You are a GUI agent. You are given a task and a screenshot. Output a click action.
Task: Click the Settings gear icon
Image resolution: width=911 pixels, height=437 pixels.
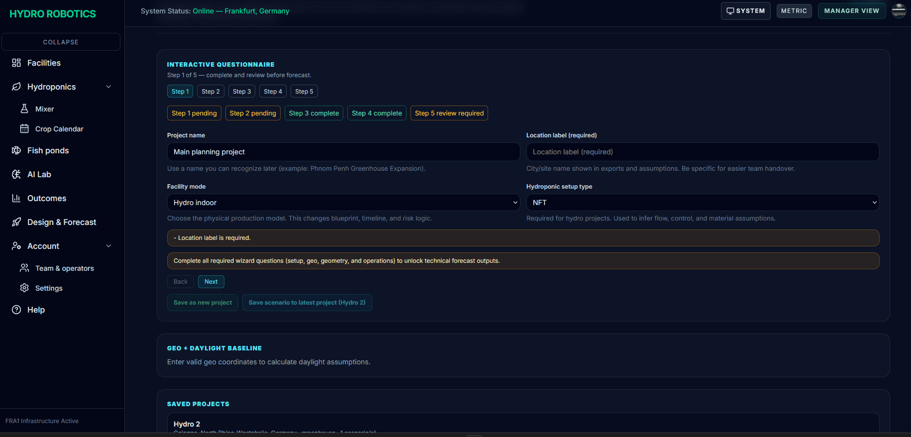click(x=24, y=288)
